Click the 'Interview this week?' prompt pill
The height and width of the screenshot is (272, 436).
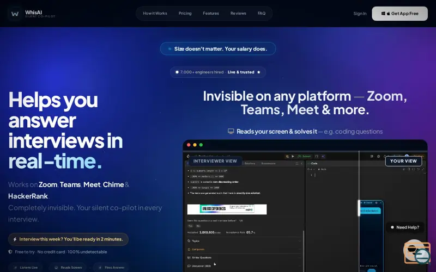pos(68,239)
